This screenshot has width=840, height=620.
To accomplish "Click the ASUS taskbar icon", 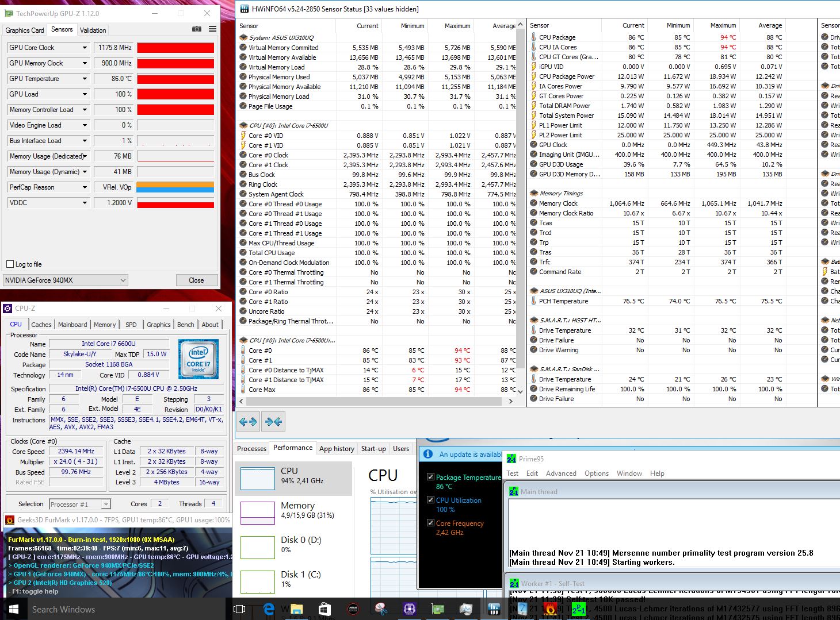I will click(x=353, y=609).
